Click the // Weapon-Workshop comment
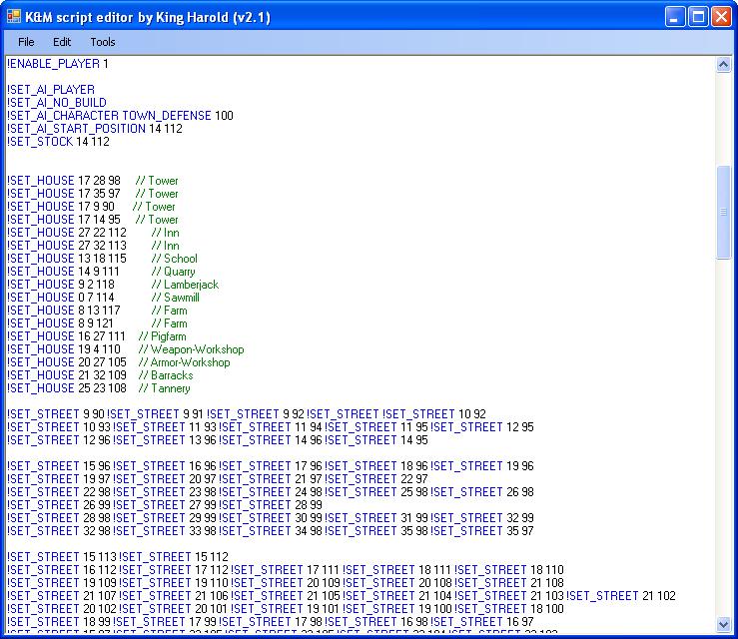Image resolution: width=738 pixels, height=639 pixels. (x=191, y=349)
